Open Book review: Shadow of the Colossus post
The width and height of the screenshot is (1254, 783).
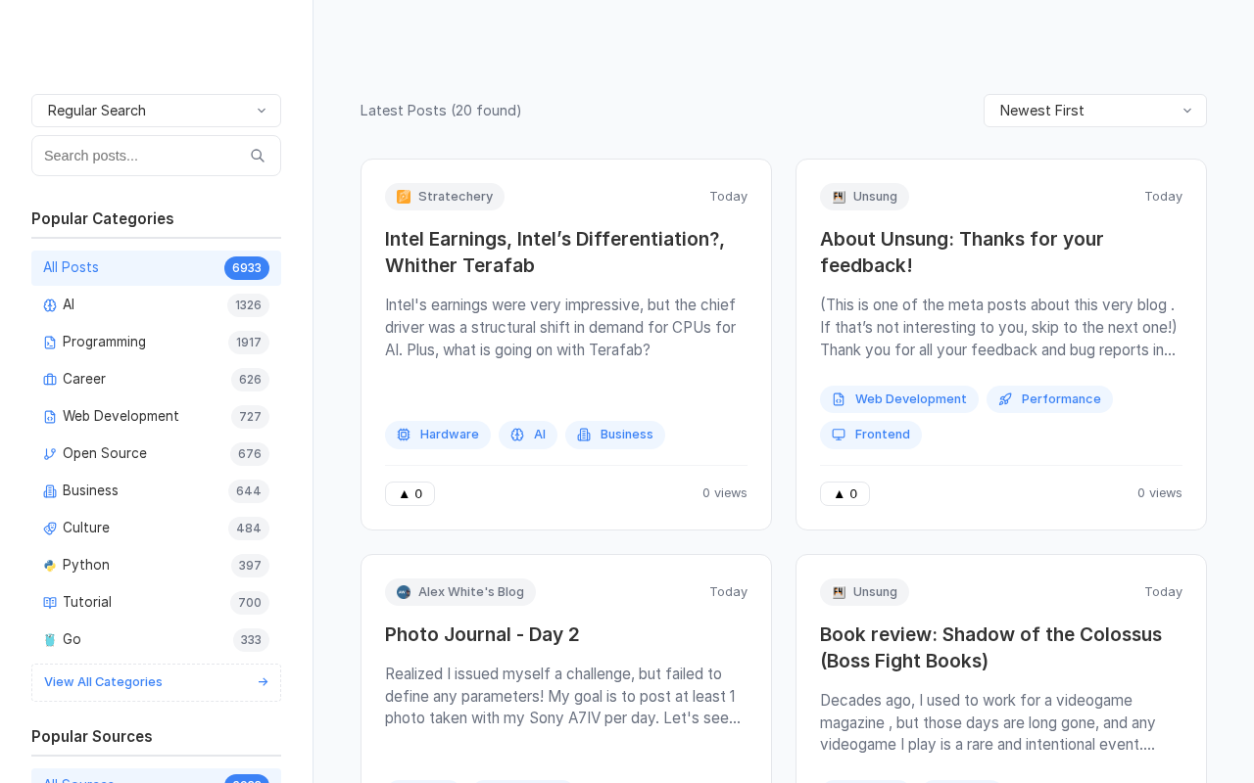990,647
